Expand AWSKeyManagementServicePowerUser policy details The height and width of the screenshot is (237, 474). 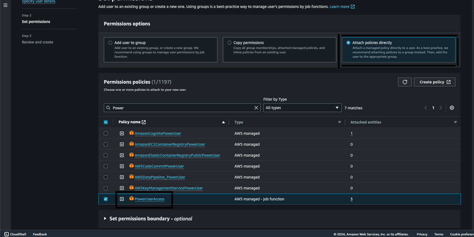[x=122, y=188]
